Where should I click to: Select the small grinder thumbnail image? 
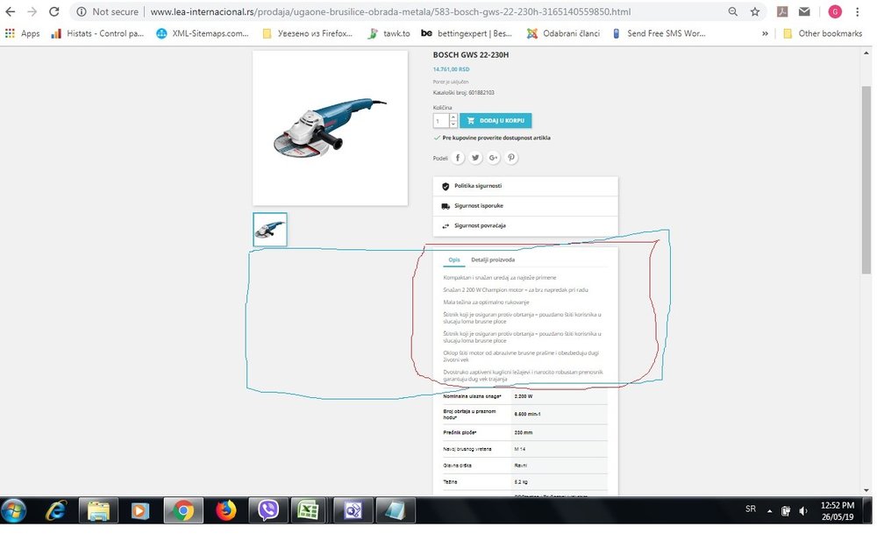pyautogui.click(x=269, y=229)
